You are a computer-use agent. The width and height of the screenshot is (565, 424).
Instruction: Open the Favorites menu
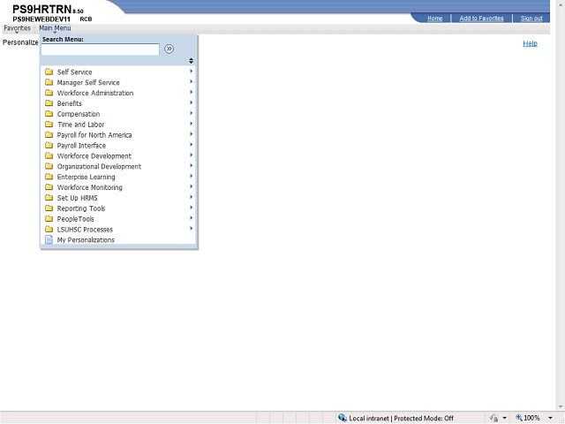16,28
